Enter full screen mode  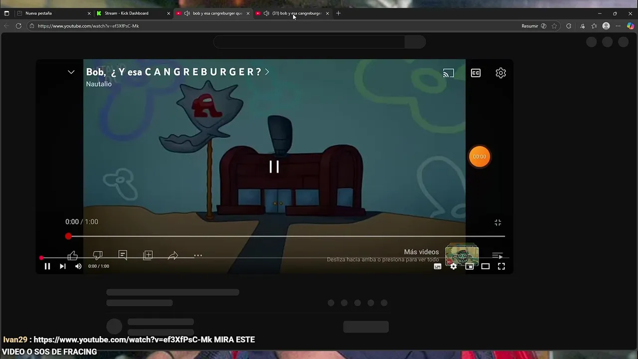point(501,266)
